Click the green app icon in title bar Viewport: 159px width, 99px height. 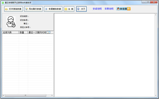(3, 3)
